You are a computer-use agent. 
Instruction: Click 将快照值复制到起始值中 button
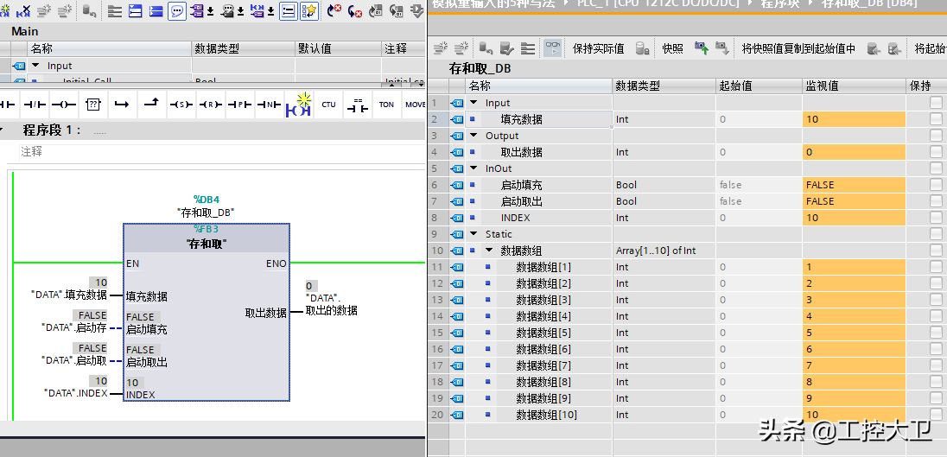coord(798,48)
